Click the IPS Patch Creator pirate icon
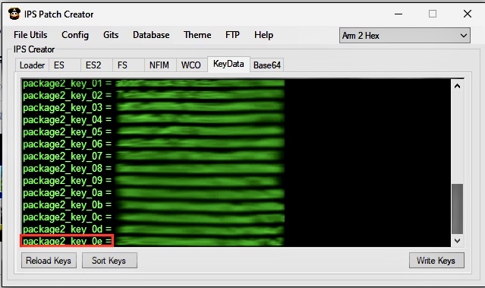The width and height of the screenshot is (485, 288). point(14,14)
